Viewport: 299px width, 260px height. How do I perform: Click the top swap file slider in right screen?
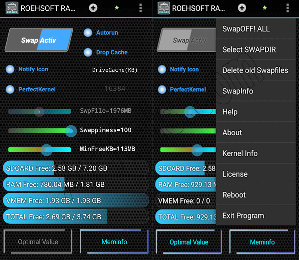coord(188,112)
